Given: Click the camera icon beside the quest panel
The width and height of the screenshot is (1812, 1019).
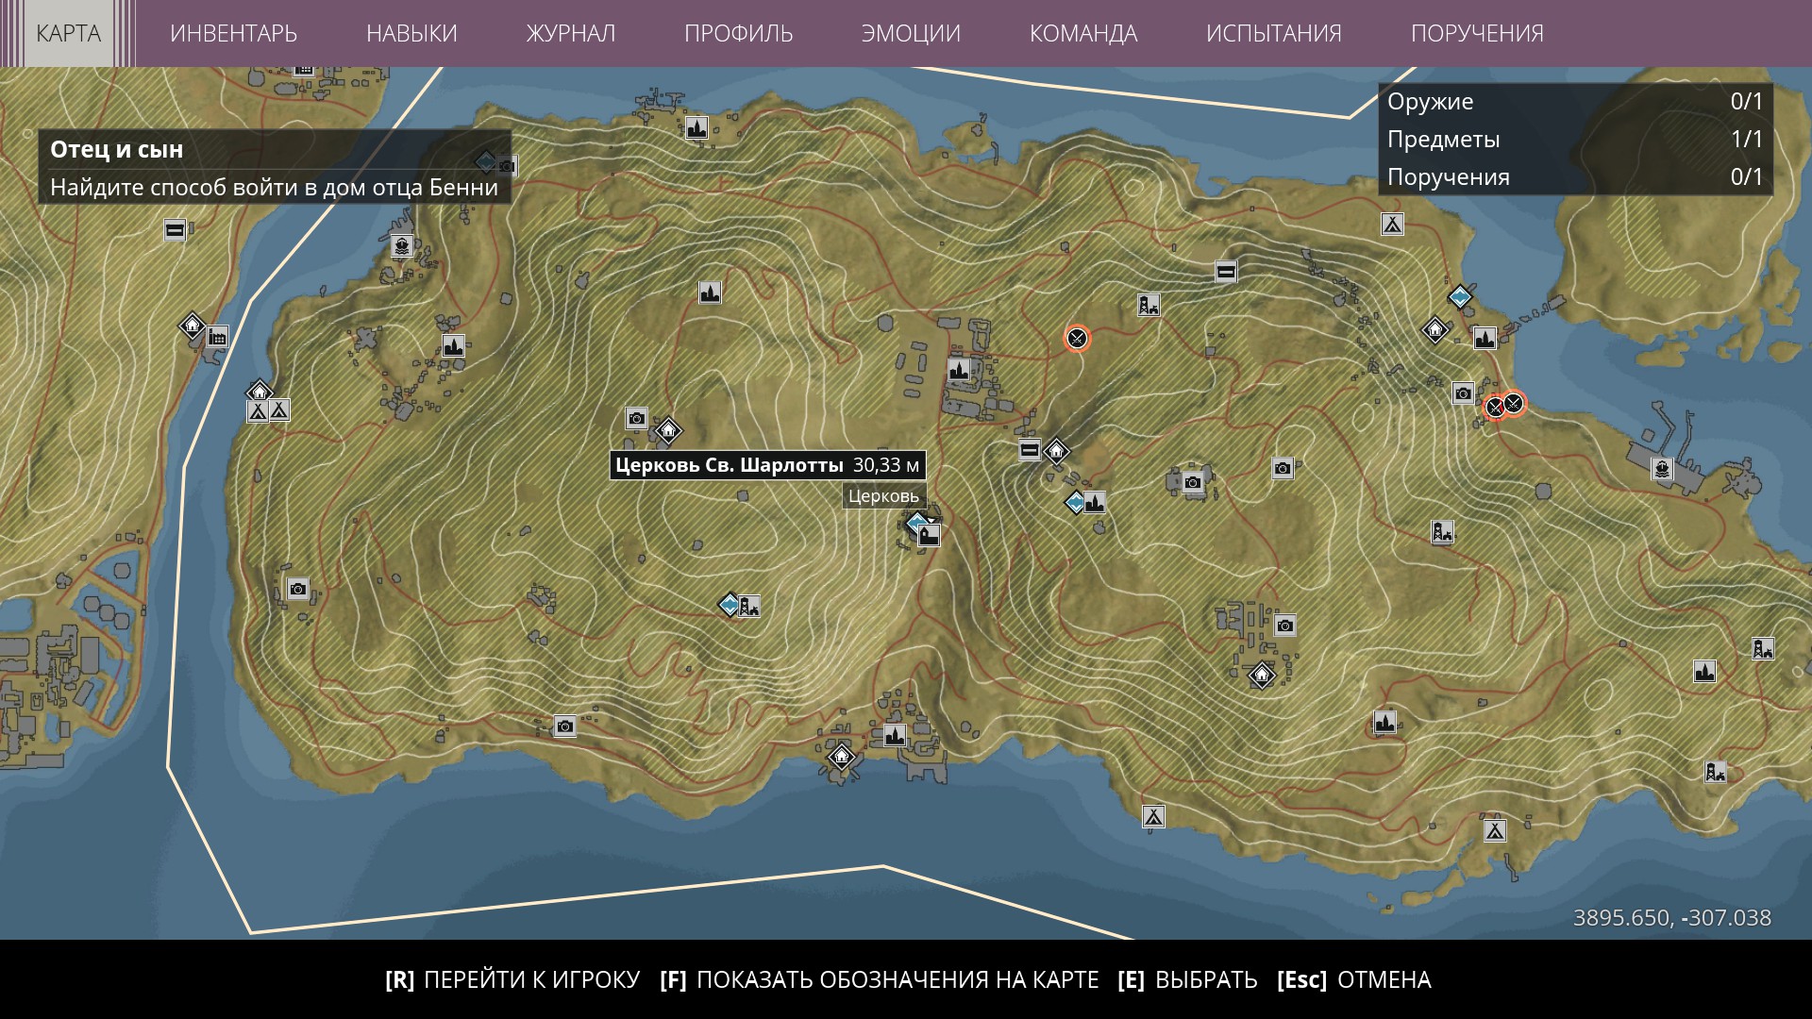Looking at the screenshot, I should click(x=507, y=166).
